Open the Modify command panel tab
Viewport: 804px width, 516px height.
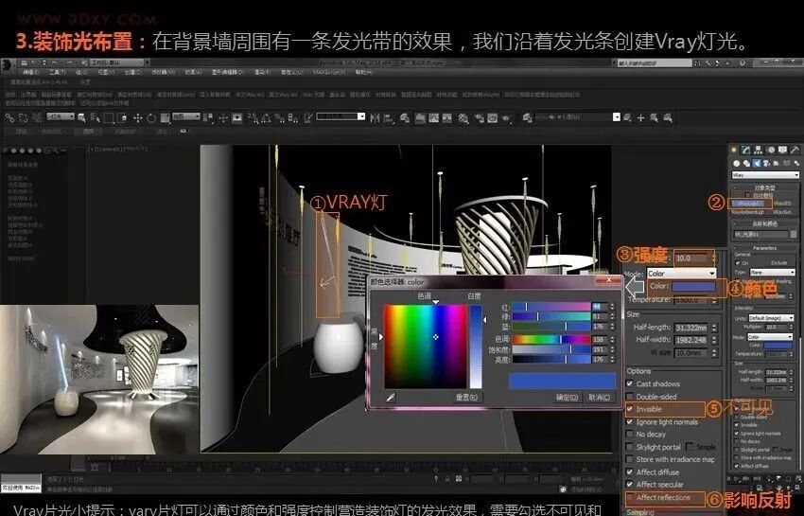coord(746,150)
